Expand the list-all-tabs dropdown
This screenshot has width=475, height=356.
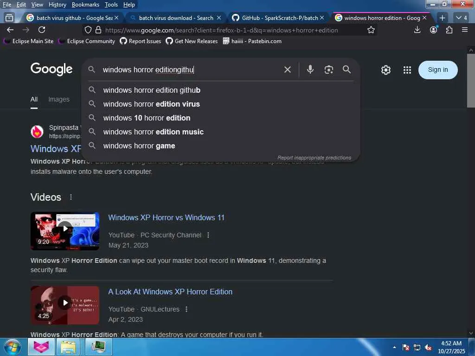click(462, 18)
